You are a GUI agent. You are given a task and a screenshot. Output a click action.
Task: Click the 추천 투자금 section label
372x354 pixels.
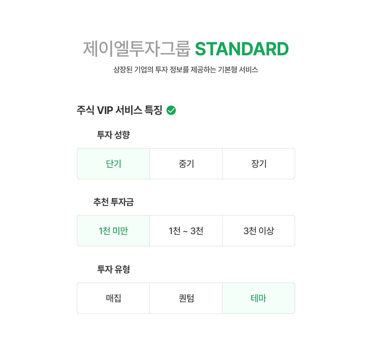(x=113, y=202)
